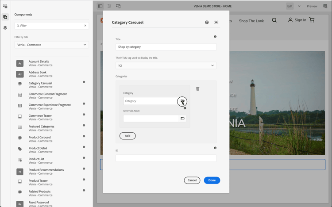Click the Sign In link
This screenshot has width=332, height=207.
click(297, 20)
